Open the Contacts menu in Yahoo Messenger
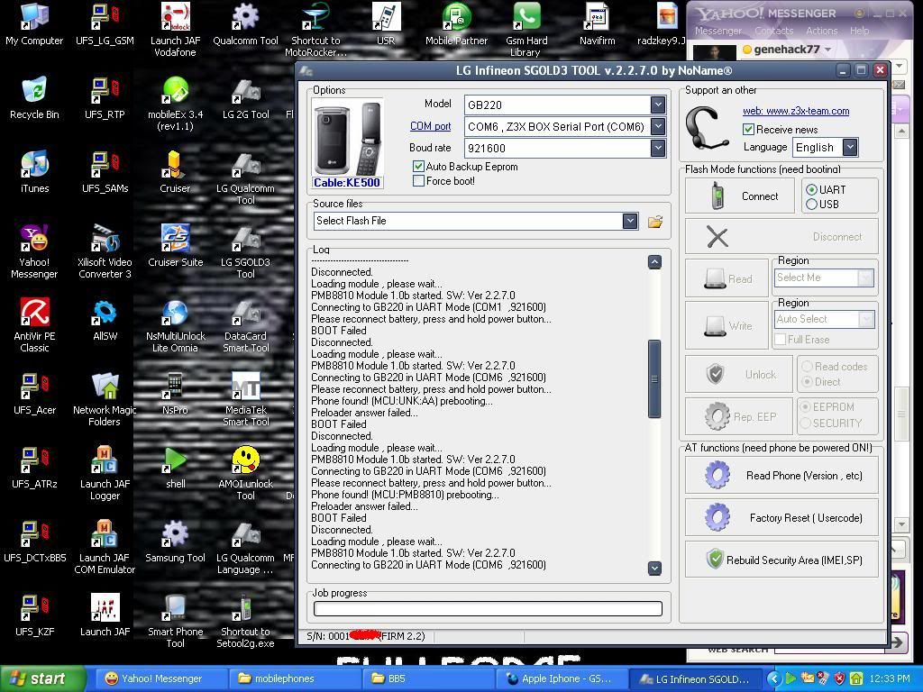The width and height of the screenshot is (923, 692). pos(774,31)
